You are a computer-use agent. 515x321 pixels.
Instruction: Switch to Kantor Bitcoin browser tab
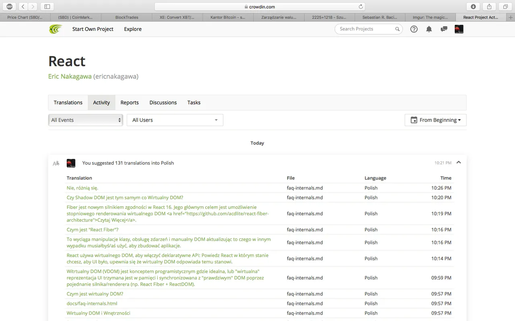[x=228, y=17]
